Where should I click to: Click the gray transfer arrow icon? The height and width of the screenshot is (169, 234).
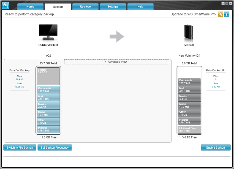[x=117, y=37]
